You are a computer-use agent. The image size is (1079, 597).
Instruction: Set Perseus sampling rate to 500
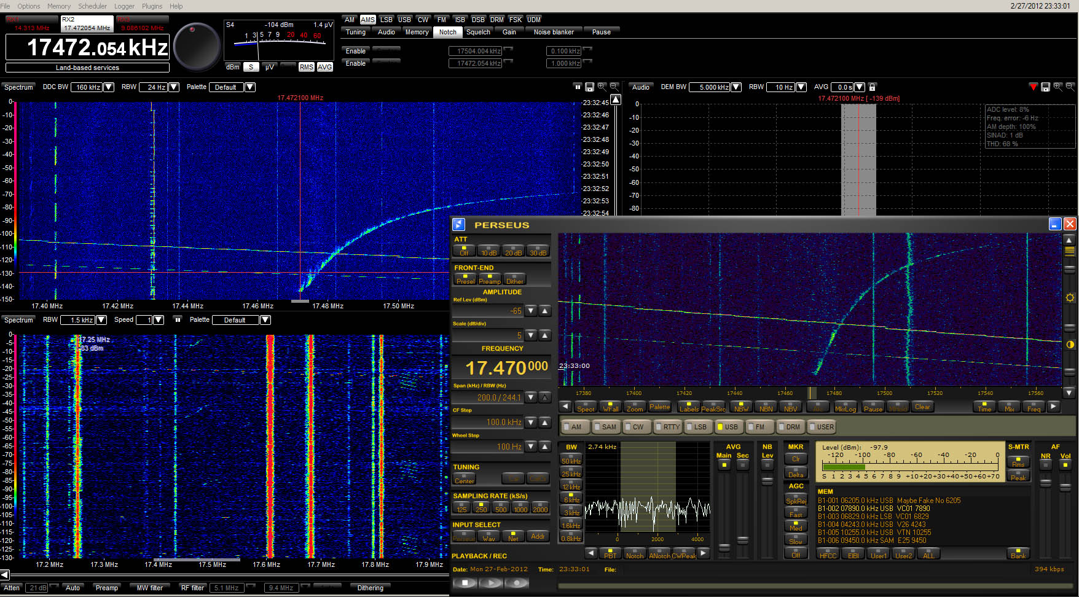[501, 507]
